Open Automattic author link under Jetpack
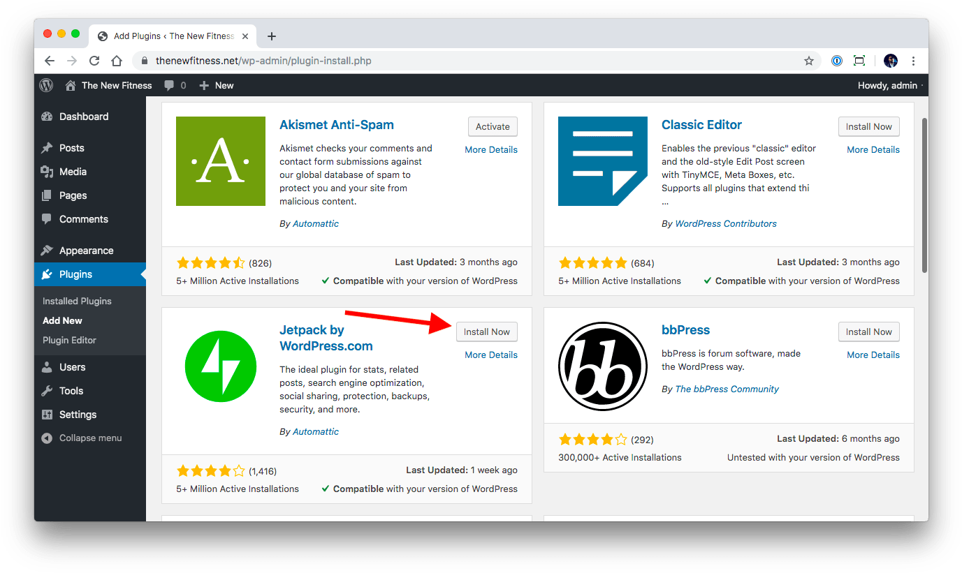This screenshot has height=573, width=962. click(316, 431)
